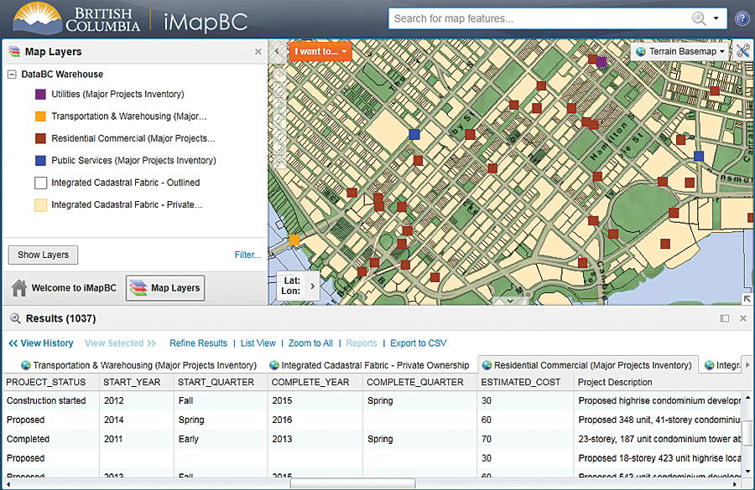Click the red Residential Commercial layer swatch
The height and width of the screenshot is (490, 755).
(41, 138)
